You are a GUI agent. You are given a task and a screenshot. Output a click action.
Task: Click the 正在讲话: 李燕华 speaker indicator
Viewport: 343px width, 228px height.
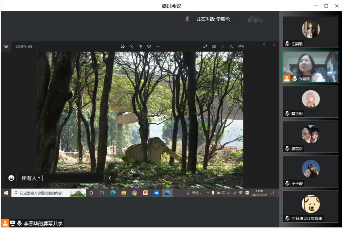coord(213,19)
